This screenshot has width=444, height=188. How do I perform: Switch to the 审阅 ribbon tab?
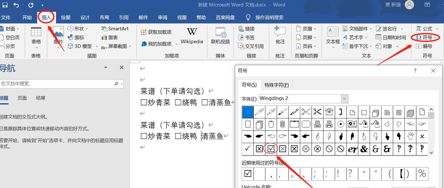point(162,18)
